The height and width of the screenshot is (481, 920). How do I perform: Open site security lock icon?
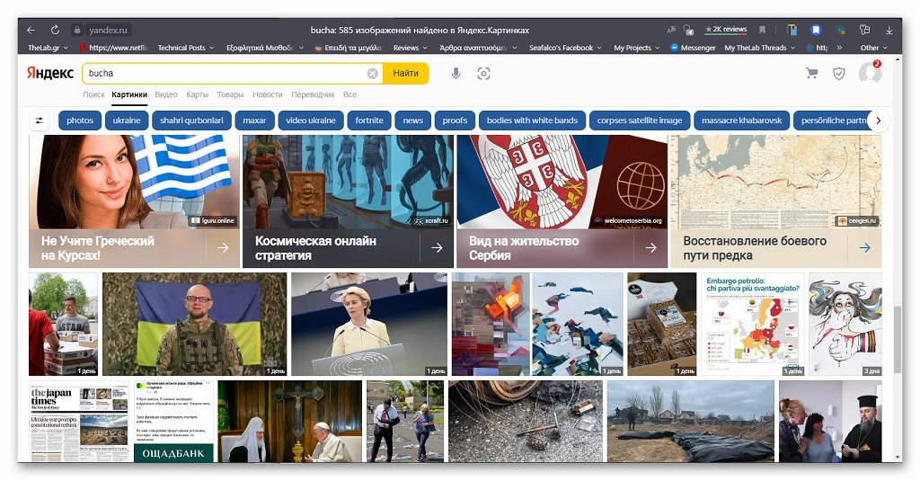point(77,30)
